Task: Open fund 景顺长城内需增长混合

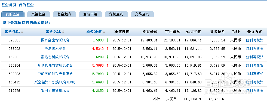Action: tap(55, 66)
